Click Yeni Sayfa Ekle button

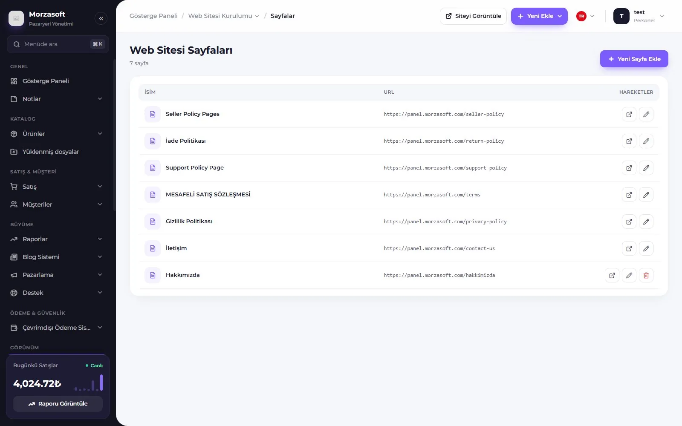pyautogui.click(x=634, y=59)
